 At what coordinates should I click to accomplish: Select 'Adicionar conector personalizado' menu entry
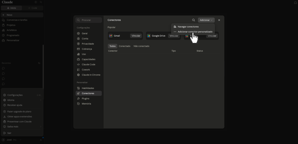(193, 32)
